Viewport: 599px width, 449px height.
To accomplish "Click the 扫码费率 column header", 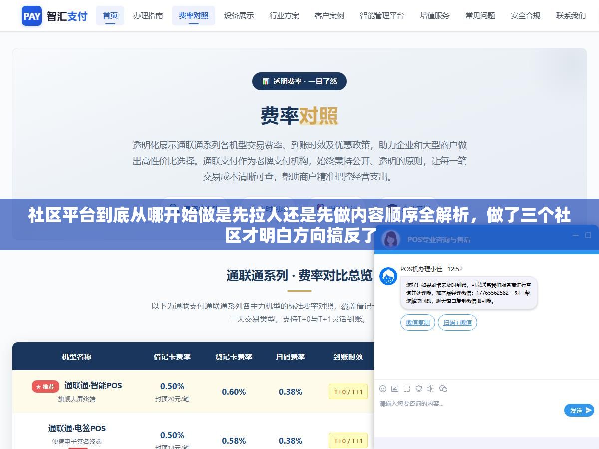I will (291, 357).
